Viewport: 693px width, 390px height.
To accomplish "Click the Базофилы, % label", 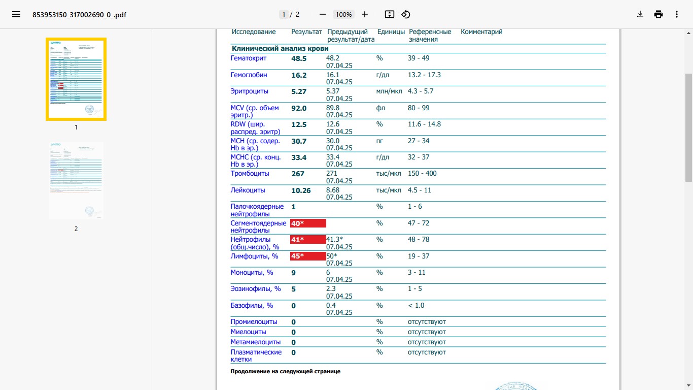I will (252, 306).
